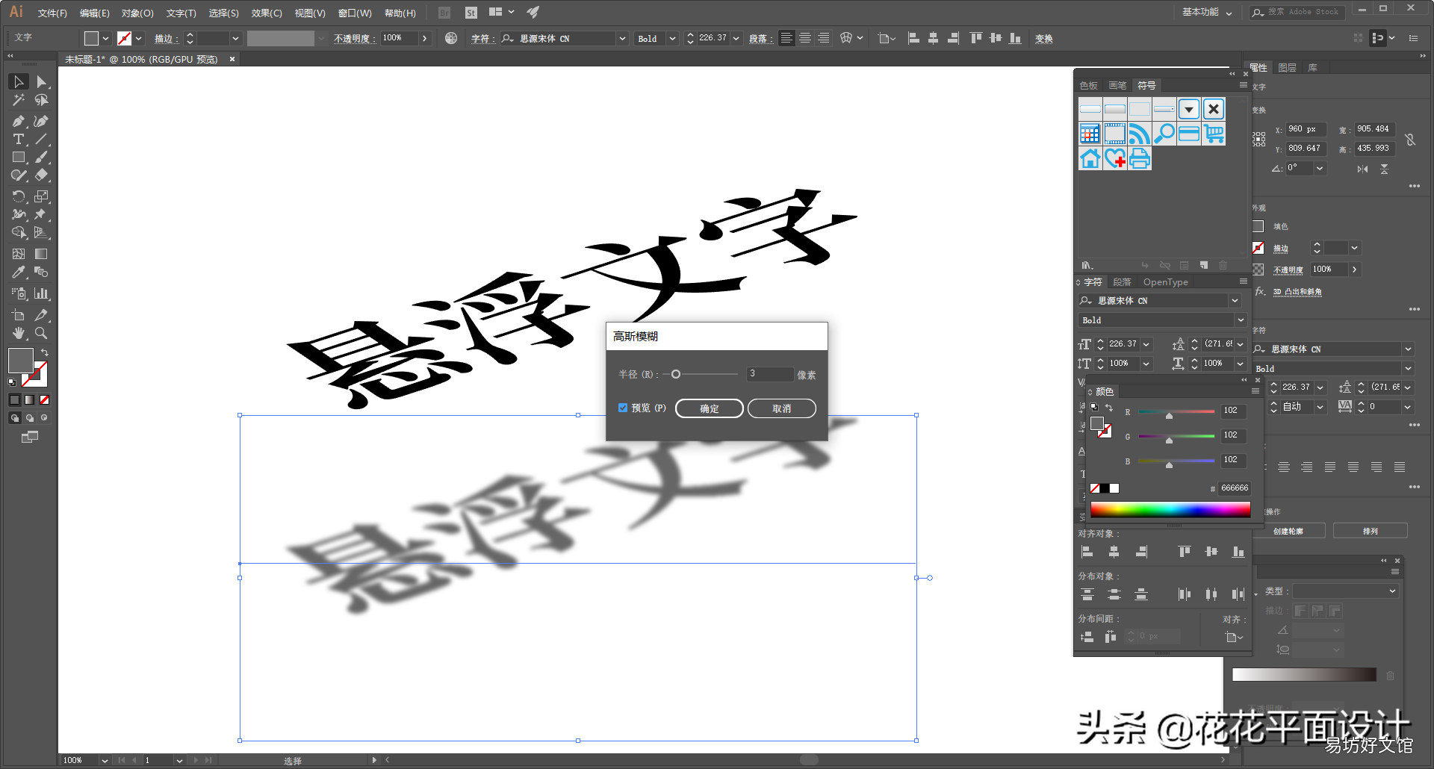Select the Rotate tool
Screen dimensions: 1434x769
tap(19, 196)
